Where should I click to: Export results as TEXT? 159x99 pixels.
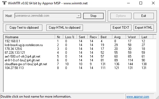(x=121, y=28)
